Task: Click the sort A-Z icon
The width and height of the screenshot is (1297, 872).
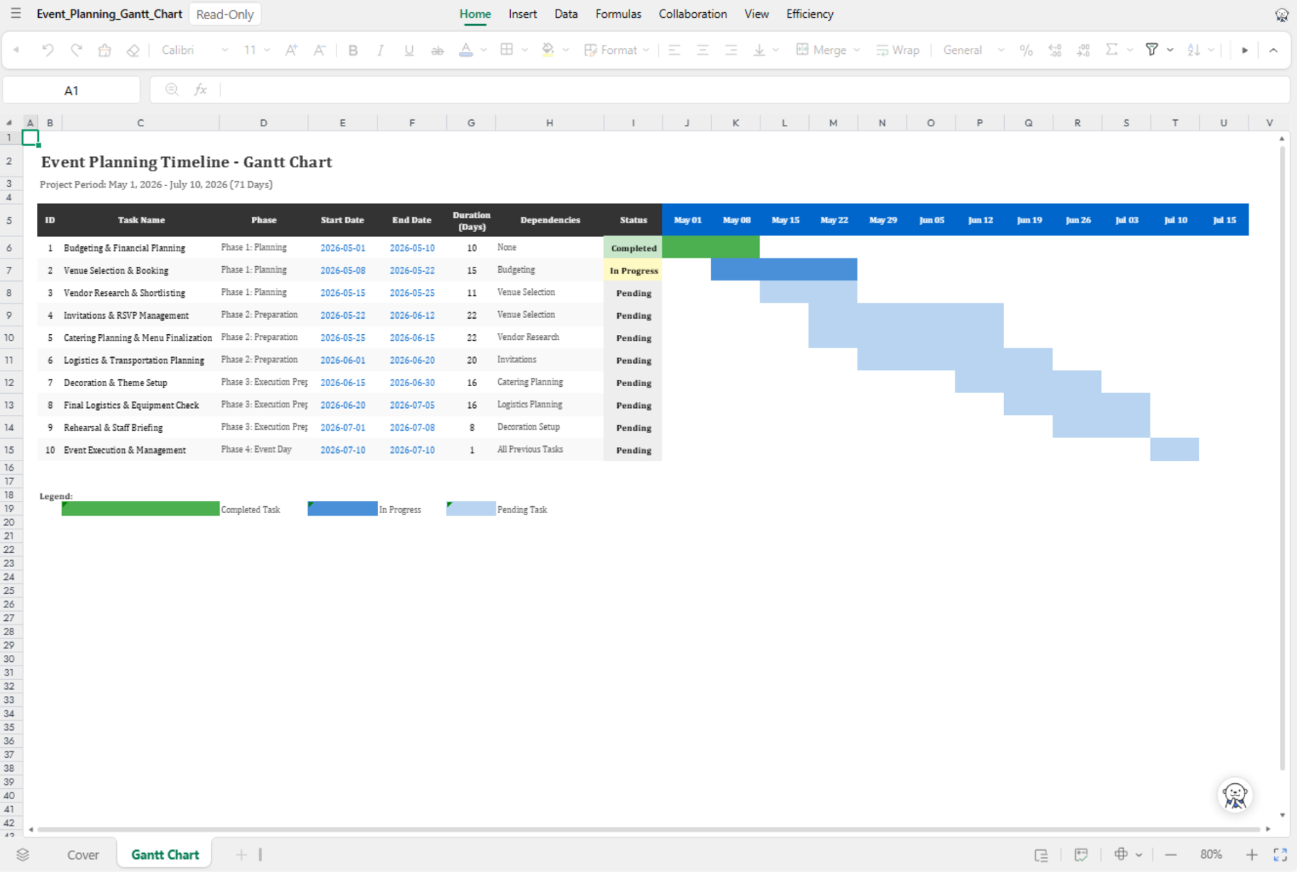Action: coord(1193,50)
